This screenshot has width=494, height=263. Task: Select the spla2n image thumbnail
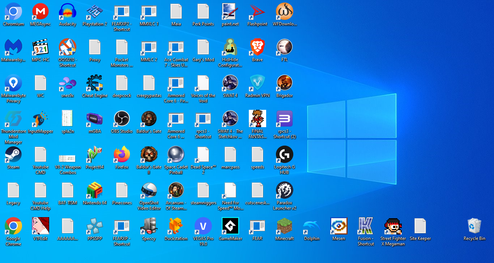(x=68, y=119)
